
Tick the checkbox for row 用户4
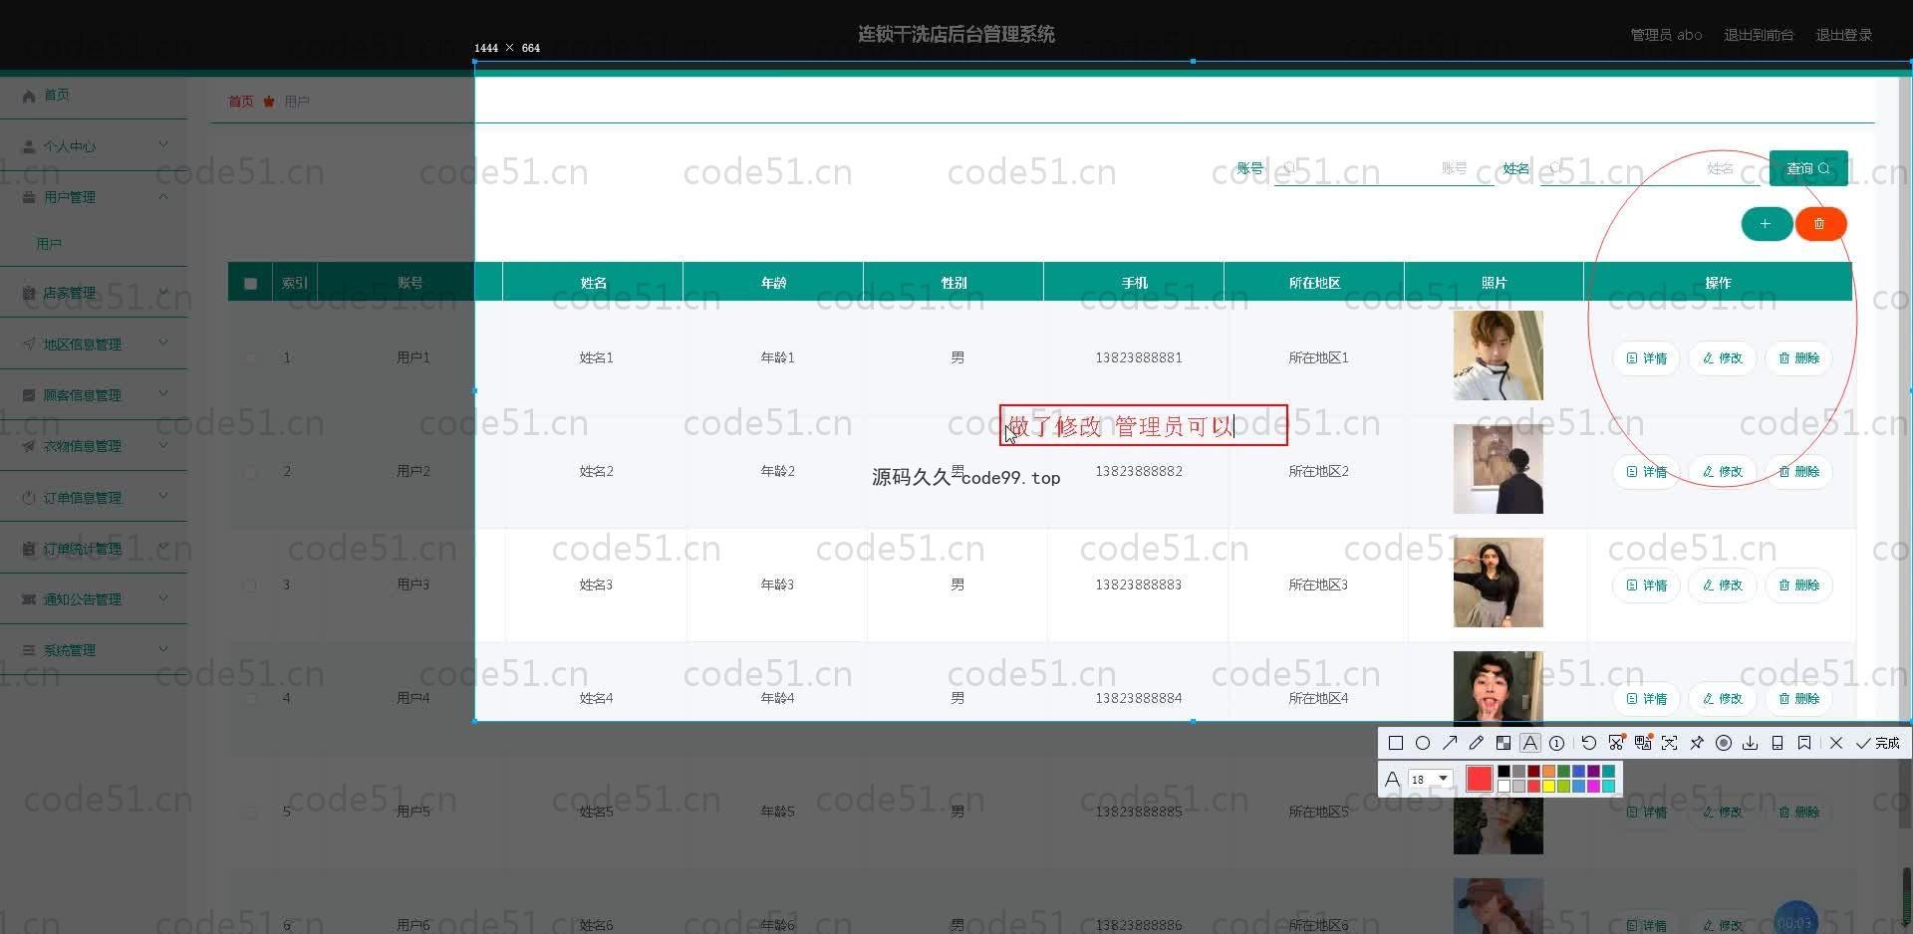pos(250,699)
